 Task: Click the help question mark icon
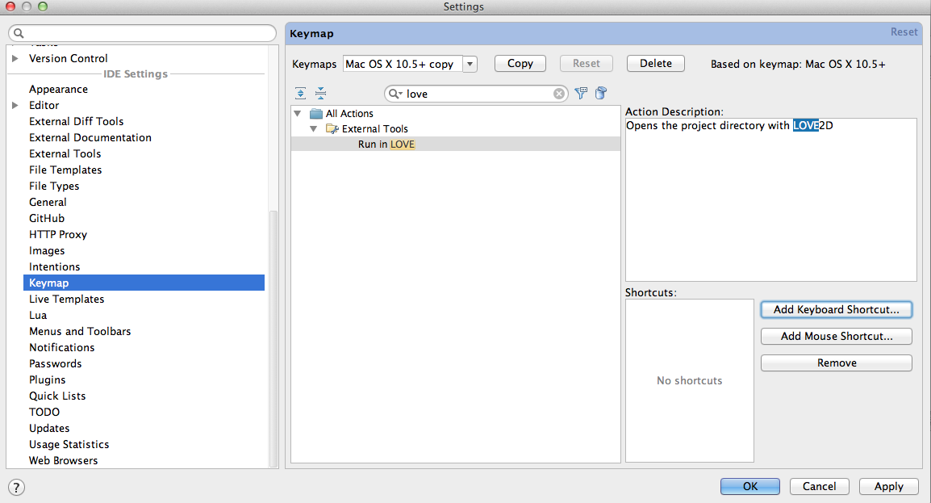point(16,487)
